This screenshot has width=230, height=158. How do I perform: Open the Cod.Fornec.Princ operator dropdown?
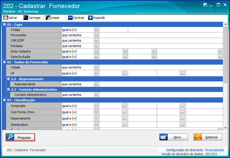(96, 112)
